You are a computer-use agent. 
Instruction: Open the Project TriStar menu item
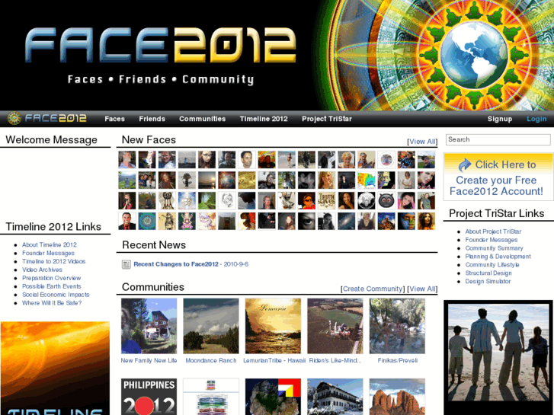[327, 119]
